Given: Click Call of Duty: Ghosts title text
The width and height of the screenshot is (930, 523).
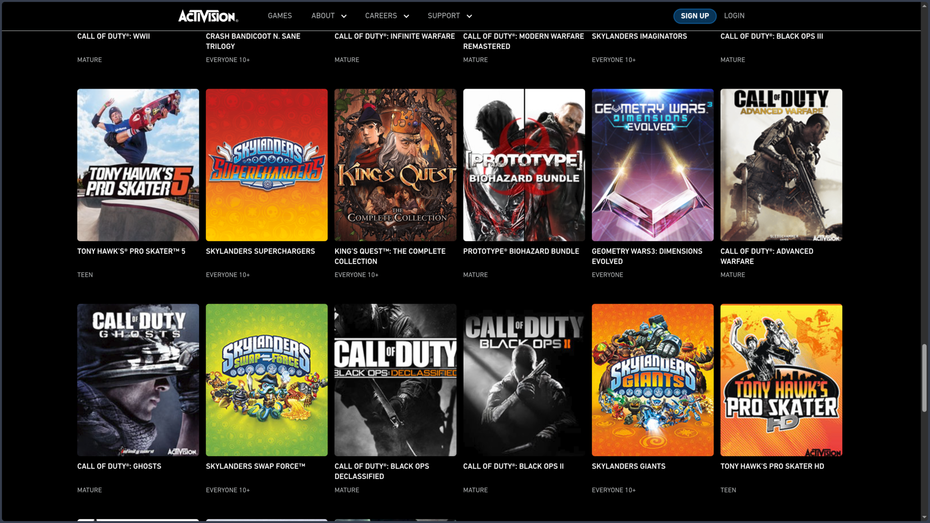Looking at the screenshot, I should (119, 466).
